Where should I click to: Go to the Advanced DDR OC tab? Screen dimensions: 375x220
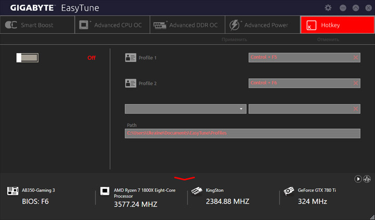pyautogui.click(x=187, y=25)
